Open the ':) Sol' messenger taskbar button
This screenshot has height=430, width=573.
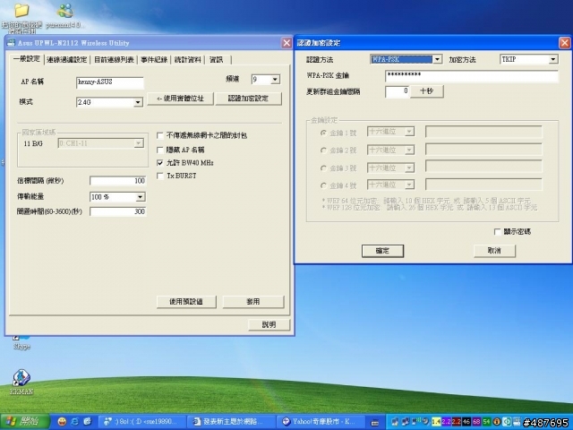point(142,422)
